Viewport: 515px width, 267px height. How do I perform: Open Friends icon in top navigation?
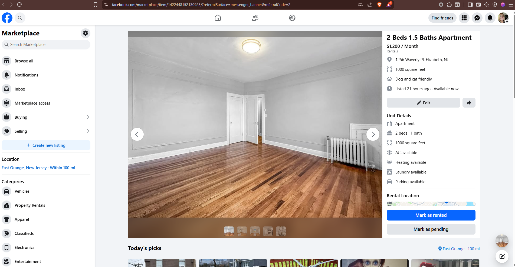(255, 18)
